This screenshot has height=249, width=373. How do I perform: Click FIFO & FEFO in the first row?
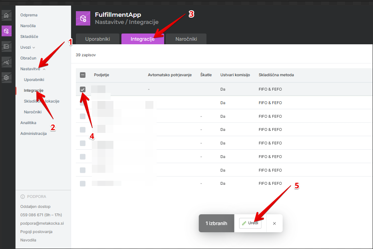[x=270, y=89]
